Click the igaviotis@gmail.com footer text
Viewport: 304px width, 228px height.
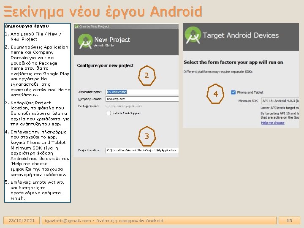[68, 220]
